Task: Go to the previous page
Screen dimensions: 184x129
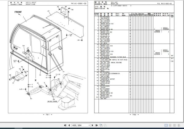Action: pos(69,125)
